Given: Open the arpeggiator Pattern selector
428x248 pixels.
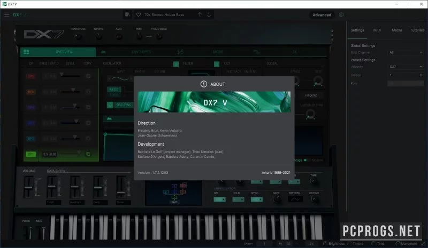Looking at the screenshot, I should [x=295, y=199].
